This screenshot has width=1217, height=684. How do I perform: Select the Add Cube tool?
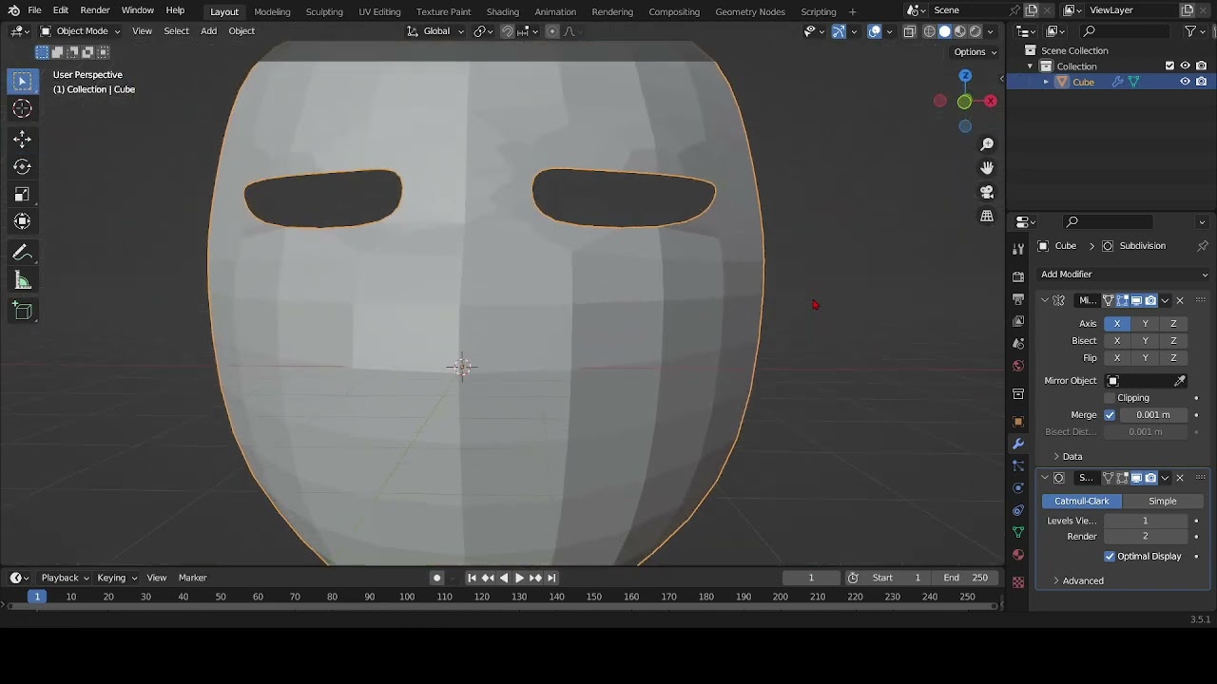pos(22,312)
